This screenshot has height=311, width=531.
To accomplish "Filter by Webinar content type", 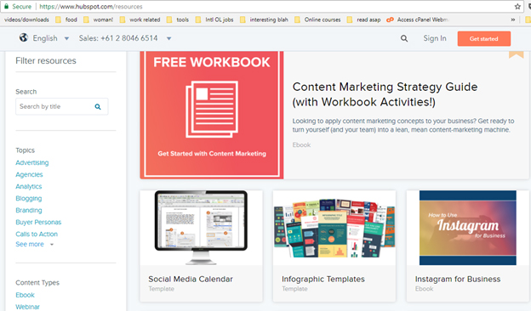I will [27, 307].
